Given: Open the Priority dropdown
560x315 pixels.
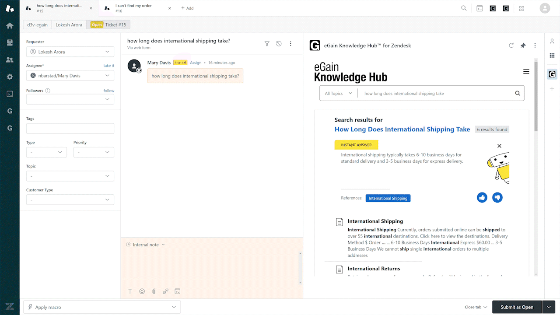Looking at the screenshot, I should pos(94,152).
